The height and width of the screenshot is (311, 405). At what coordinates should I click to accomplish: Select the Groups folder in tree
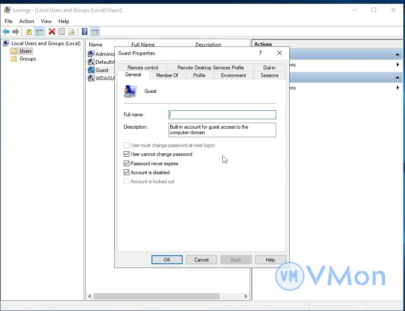point(27,59)
